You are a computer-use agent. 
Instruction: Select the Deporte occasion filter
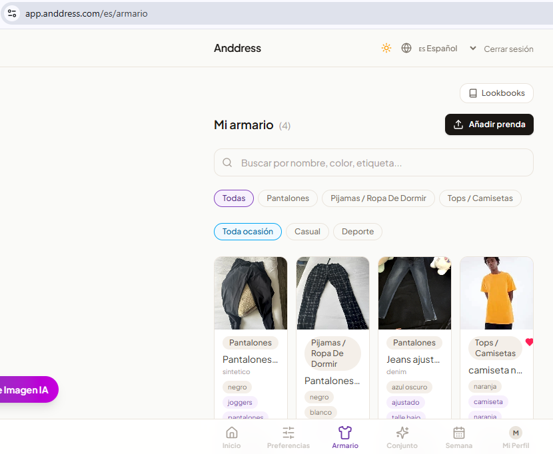[358, 232]
